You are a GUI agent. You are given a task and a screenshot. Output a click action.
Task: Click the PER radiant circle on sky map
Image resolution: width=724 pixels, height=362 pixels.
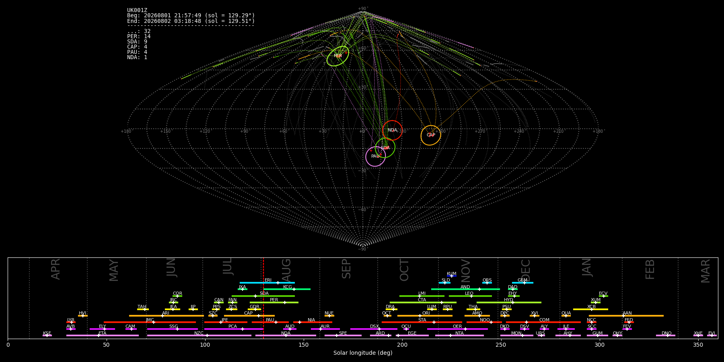point(338,56)
